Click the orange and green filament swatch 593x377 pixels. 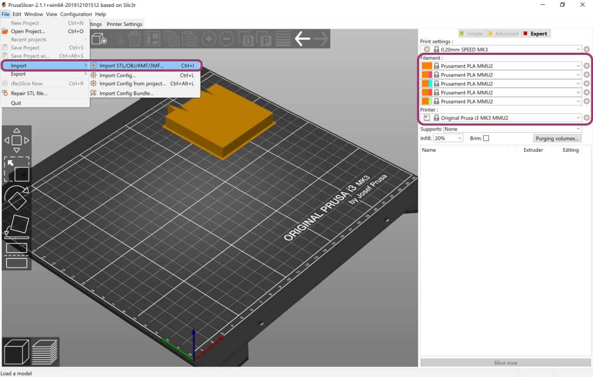(427, 101)
